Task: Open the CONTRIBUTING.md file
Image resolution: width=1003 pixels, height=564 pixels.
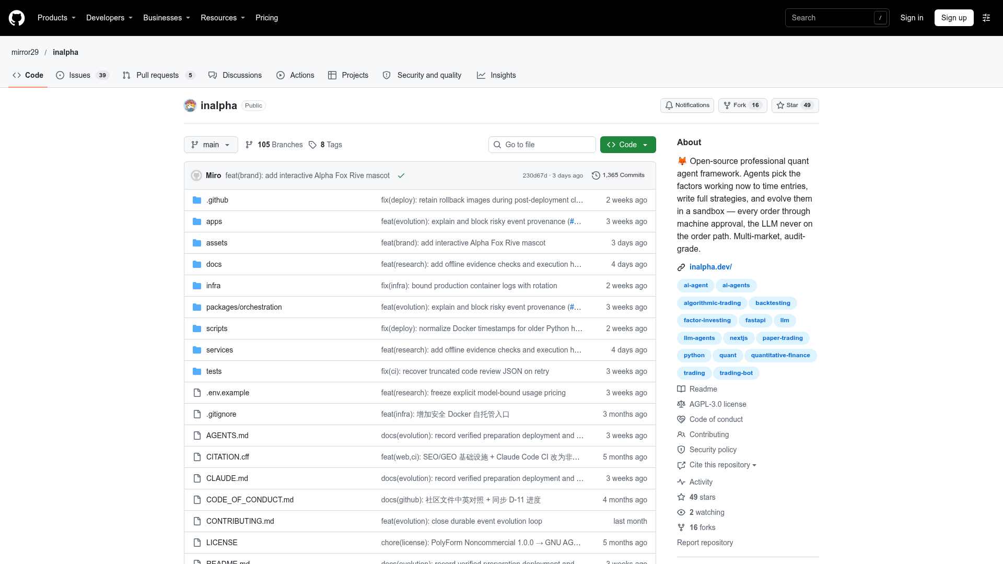Action: (240, 521)
